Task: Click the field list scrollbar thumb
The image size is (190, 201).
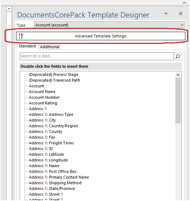Action: click(x=178, y=100)
